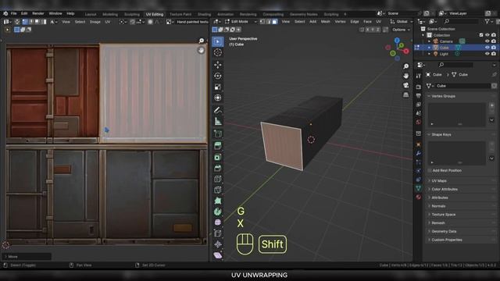Screen dimensions: 500x281
Task: Open the Object Data properties tab
Action: (x=419, y=188)
